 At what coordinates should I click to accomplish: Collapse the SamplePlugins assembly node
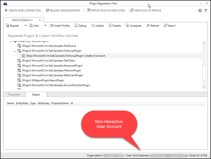[x=11, y=41]
